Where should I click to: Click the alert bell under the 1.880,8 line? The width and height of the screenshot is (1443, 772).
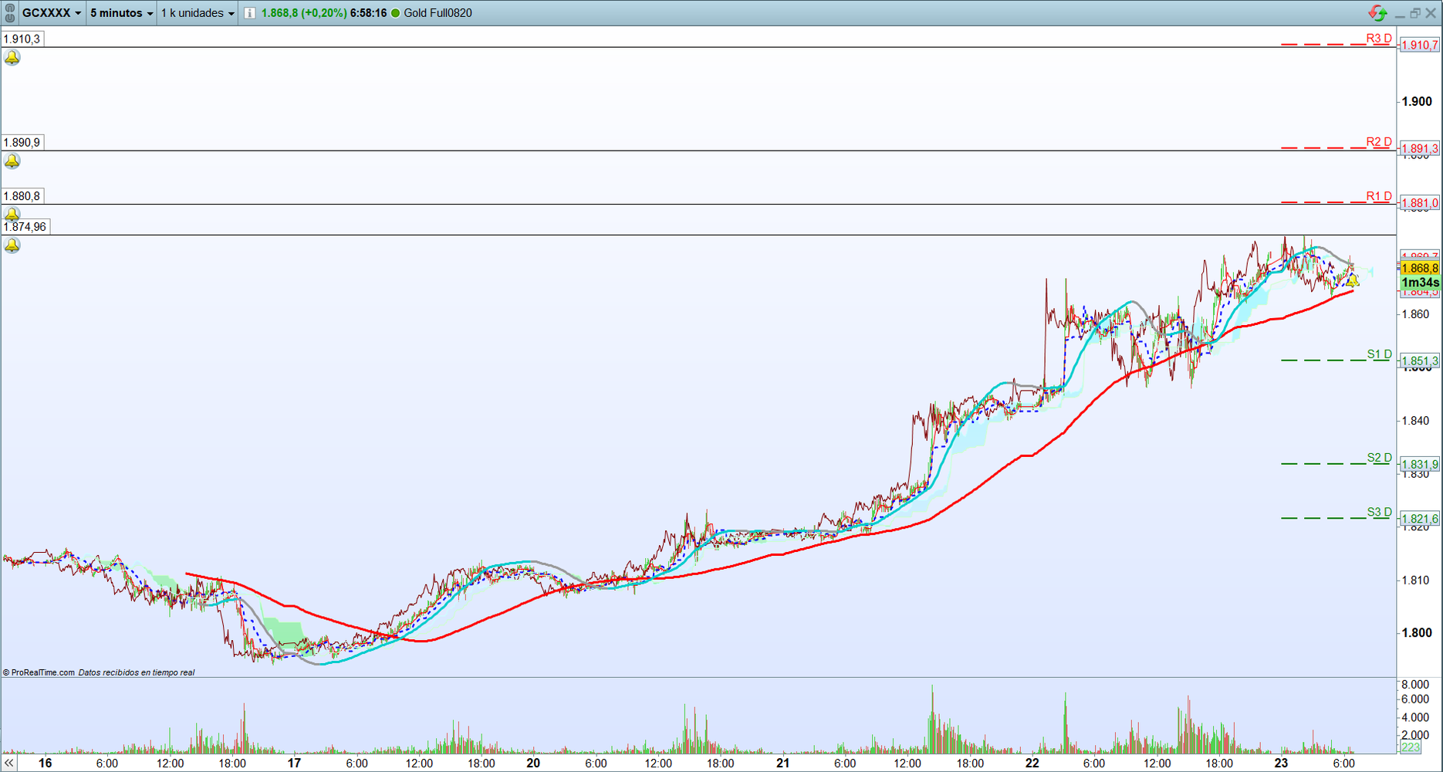point(12,214)
